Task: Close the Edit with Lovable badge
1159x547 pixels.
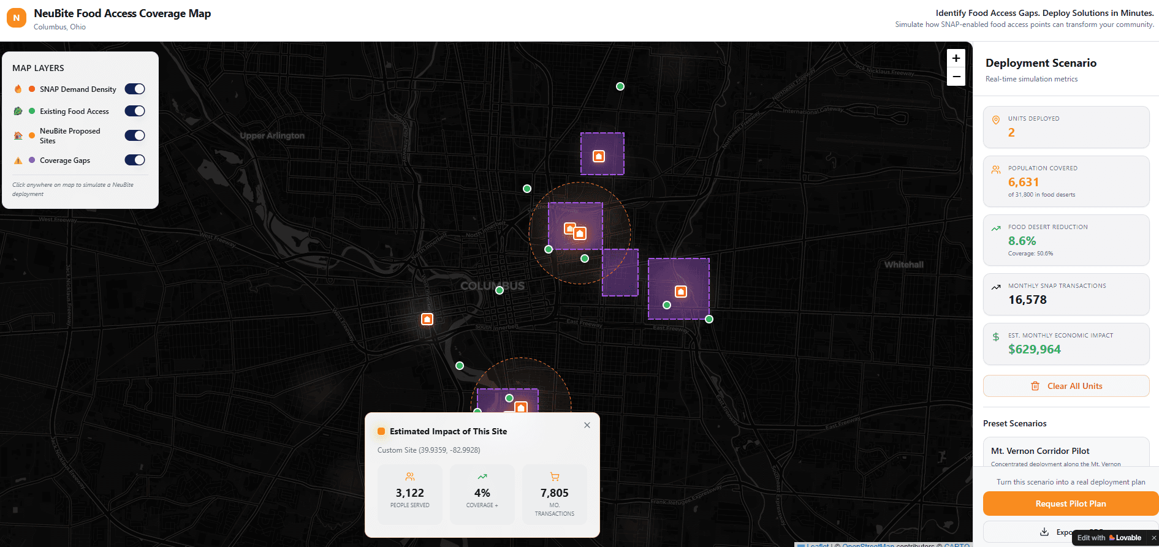Action: click(1153, 538)
